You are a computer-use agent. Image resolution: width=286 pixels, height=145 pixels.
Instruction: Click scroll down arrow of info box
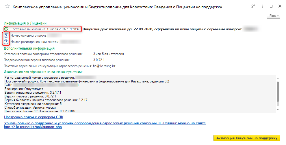pyautogui.click(x=278, y=109)
